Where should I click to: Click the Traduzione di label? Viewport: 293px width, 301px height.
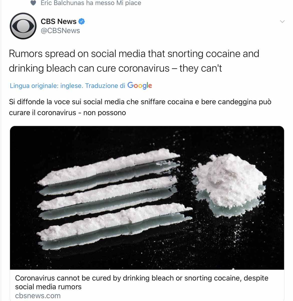pos(105,86)
